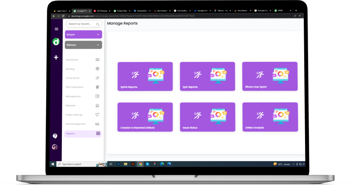Switch to the Product Man browser tab
The image size is (350, 187).
[x=122, y=11]
